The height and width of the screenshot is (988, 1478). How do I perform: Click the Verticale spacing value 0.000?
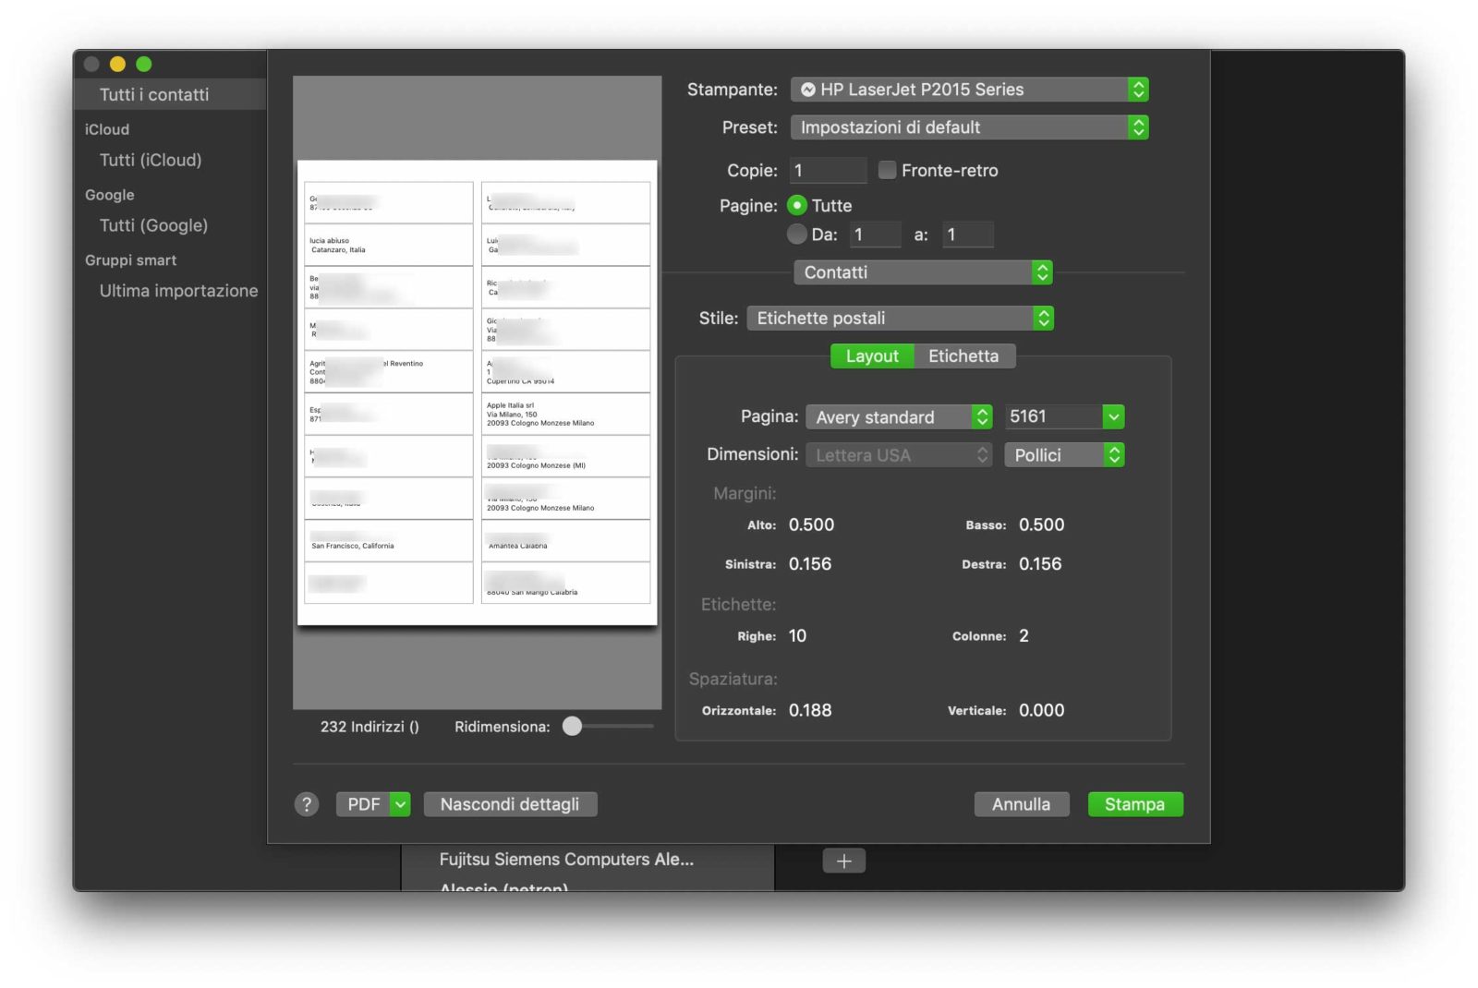point(1042,710)
